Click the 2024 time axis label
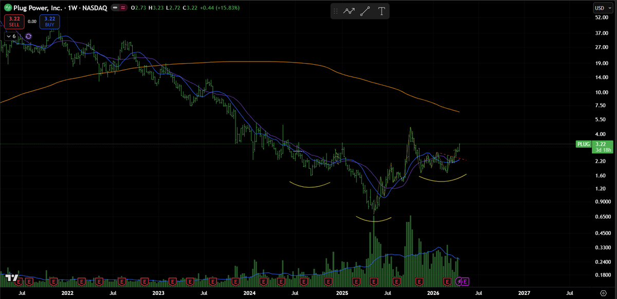Image resolution: width=617 pixels, height=299 pixels. pos(249,292)
